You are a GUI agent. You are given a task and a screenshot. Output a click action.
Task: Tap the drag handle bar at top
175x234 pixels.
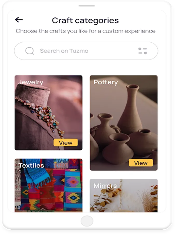(87, 6)
